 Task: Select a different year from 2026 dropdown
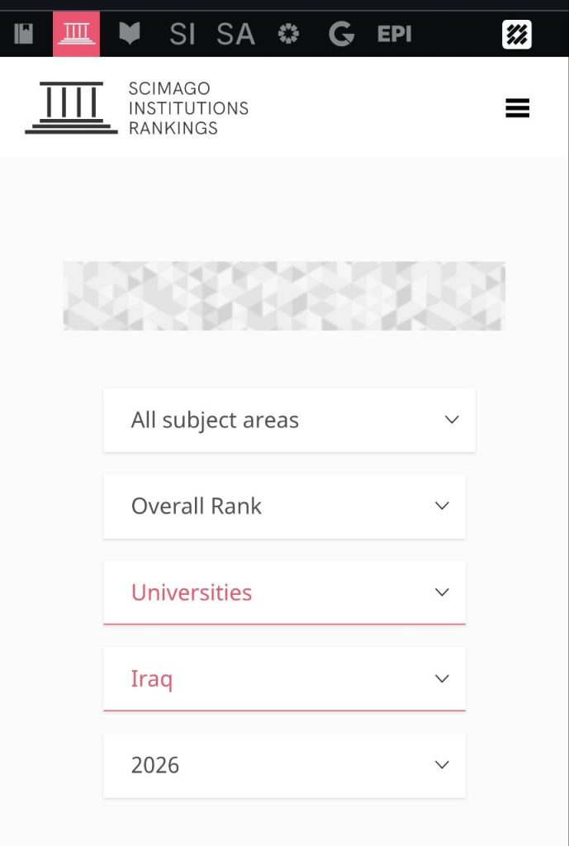coord(284,765)
